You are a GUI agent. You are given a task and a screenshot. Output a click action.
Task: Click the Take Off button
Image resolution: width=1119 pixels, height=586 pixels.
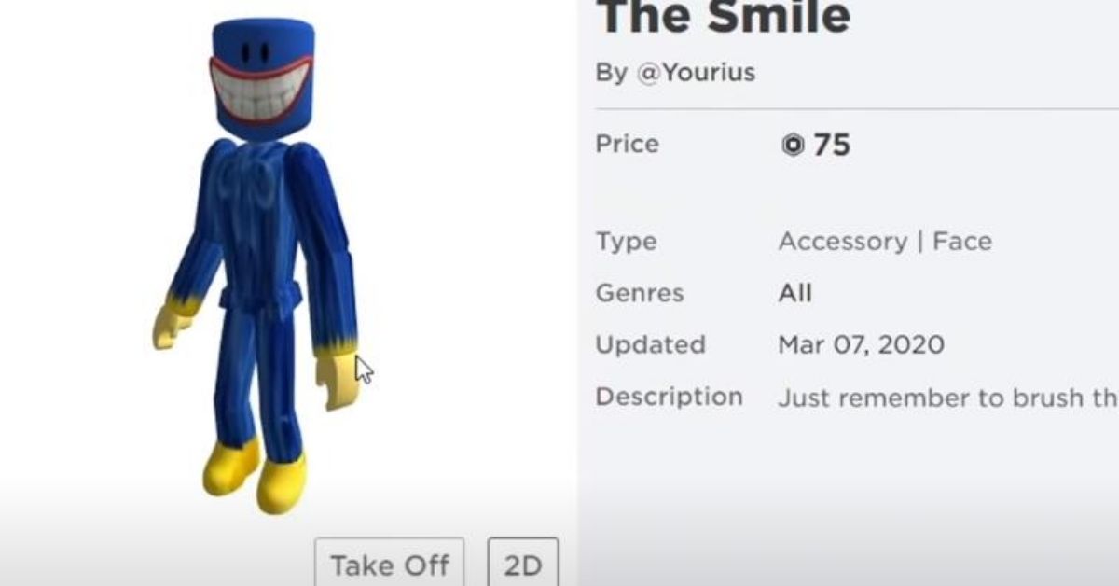(x=389, y=564)
